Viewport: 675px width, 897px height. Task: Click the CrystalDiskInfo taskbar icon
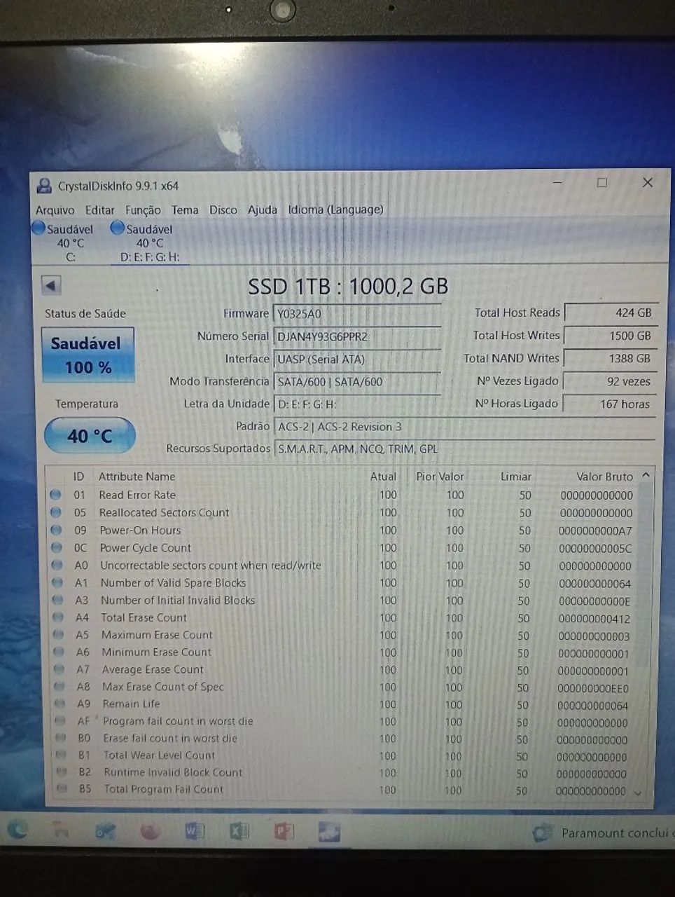(328, 833)
